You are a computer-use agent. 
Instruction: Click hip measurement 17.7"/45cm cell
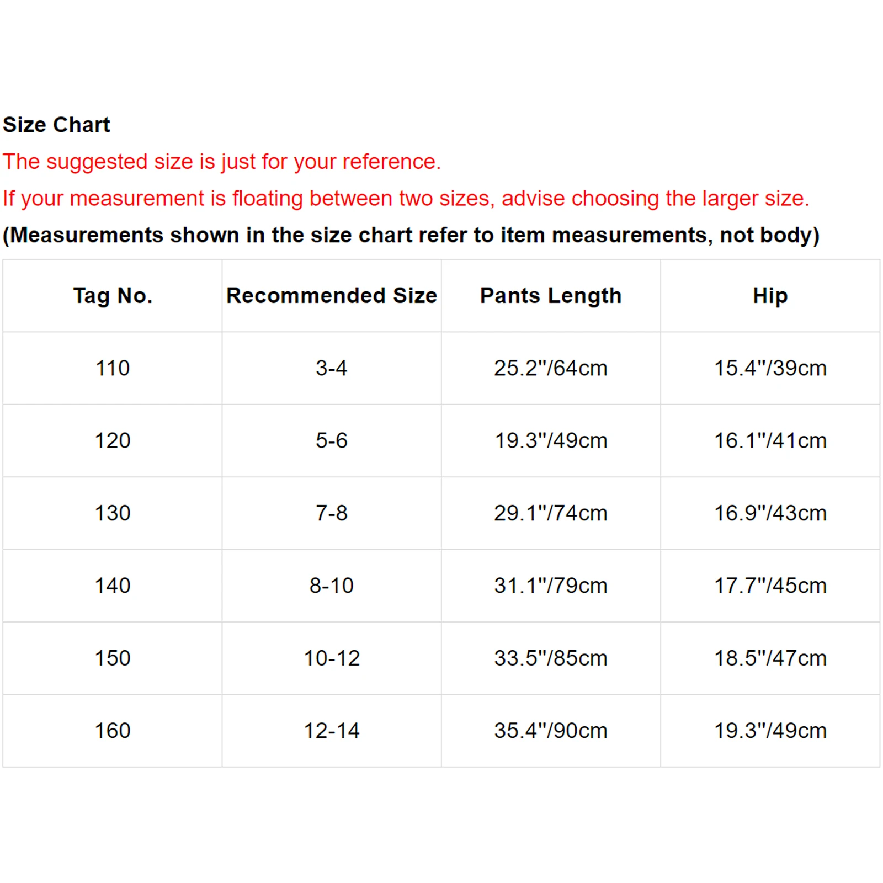click(x=770, y=586)
